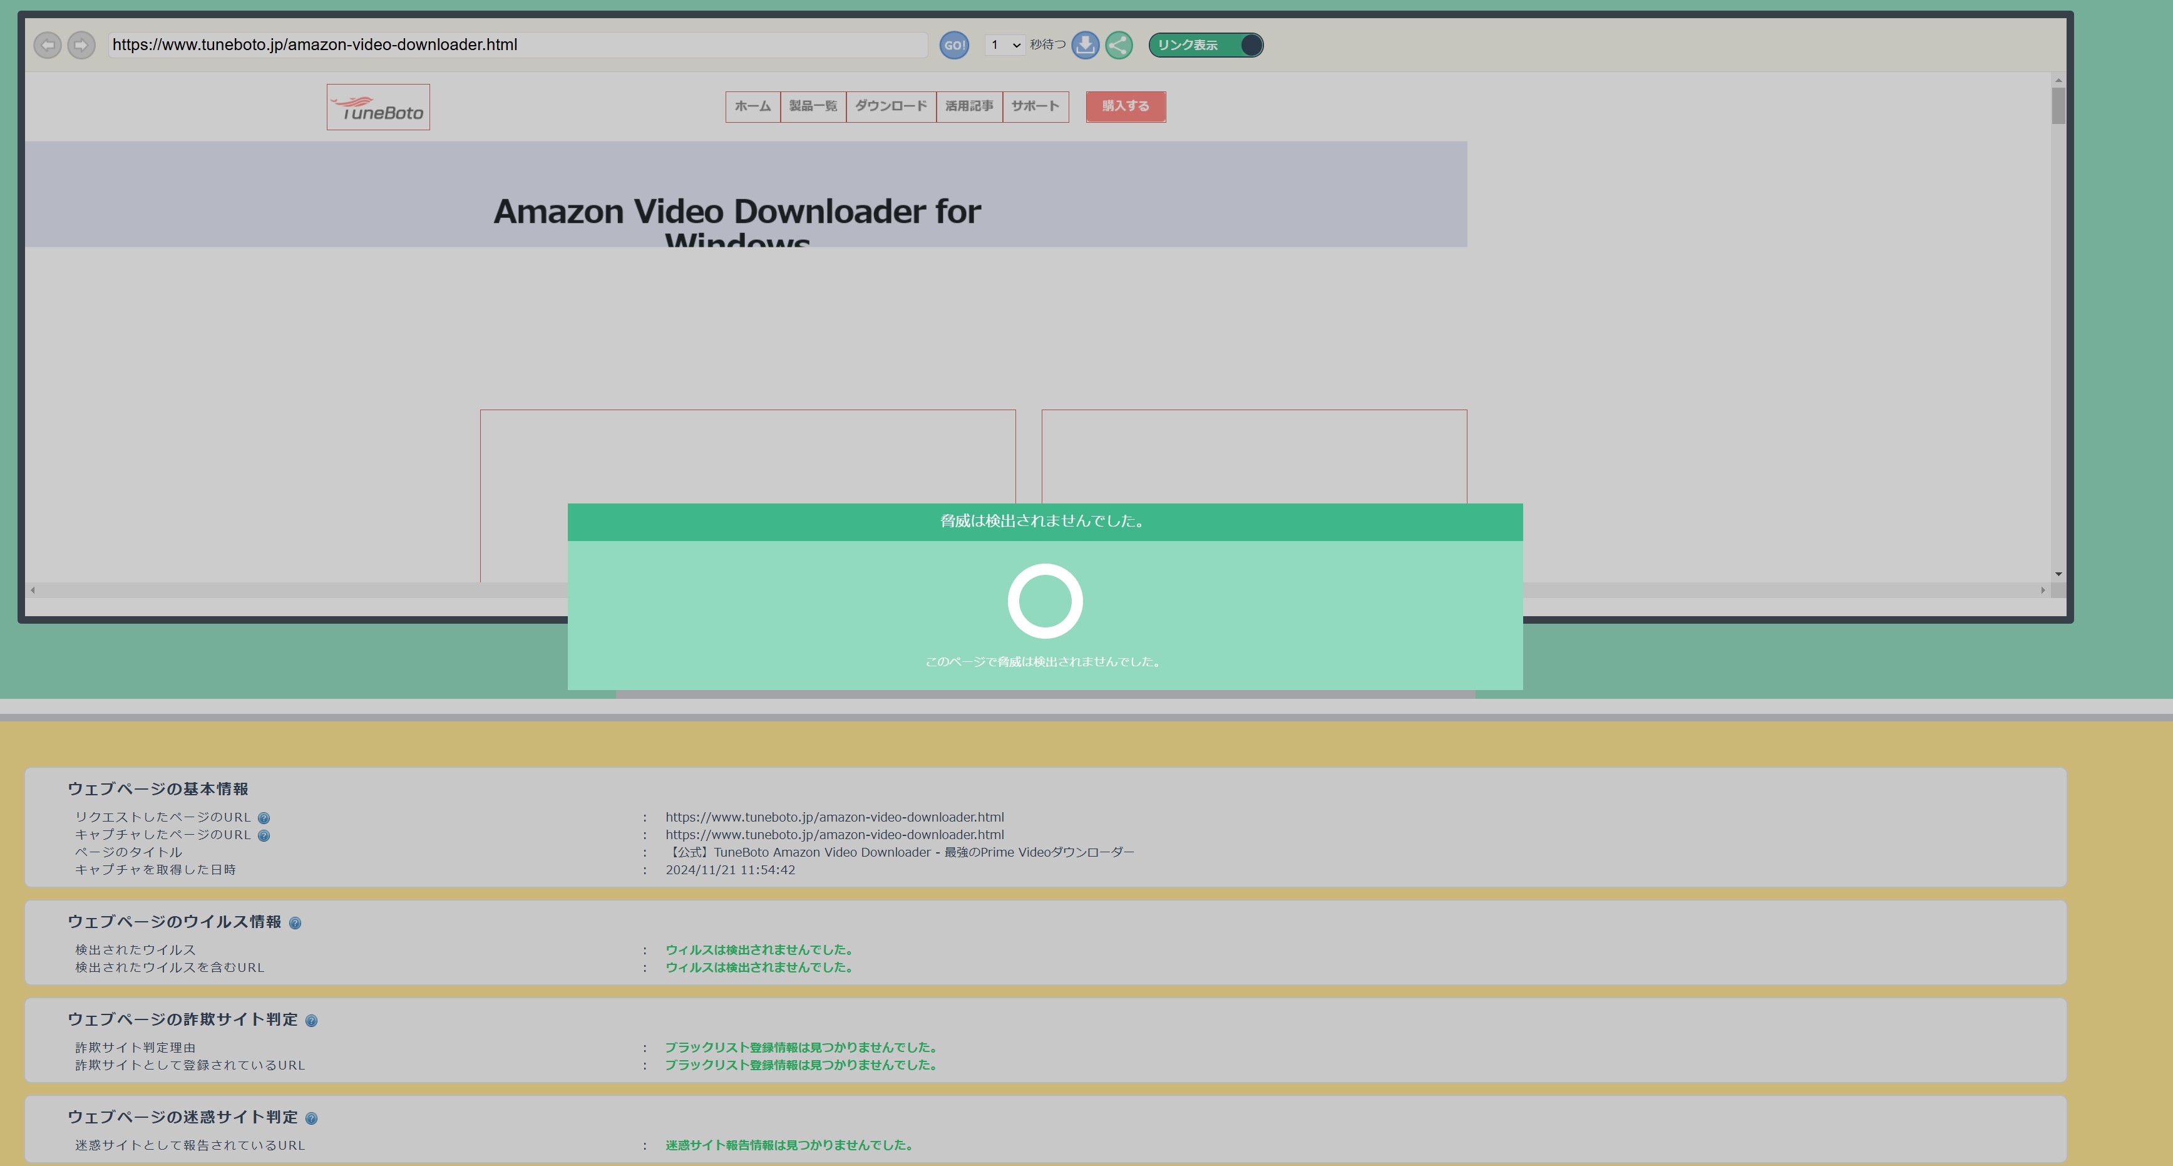Click the TuneBoto logo

(378, 107)
